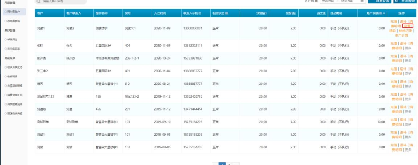Viewport: 418px width, 165px height.
Task: Click building cell 市场部专用测试楼
Action: point(107,59)
